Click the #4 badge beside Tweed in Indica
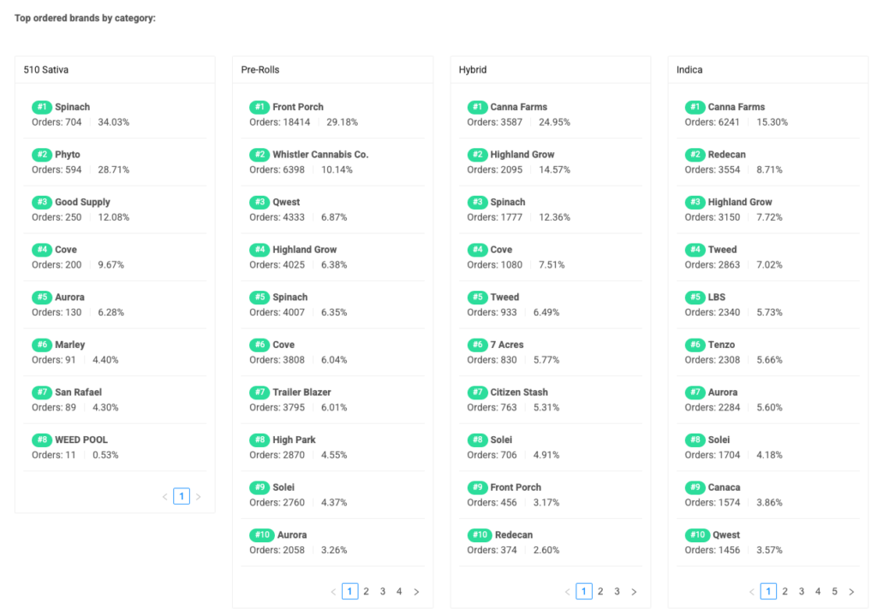The height and width of the screenshot is (614, 877). point(695,250)
